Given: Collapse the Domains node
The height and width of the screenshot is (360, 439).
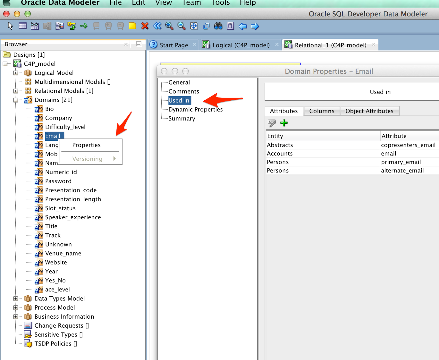Looking at the screenshot, I should (x=16, y=100).
